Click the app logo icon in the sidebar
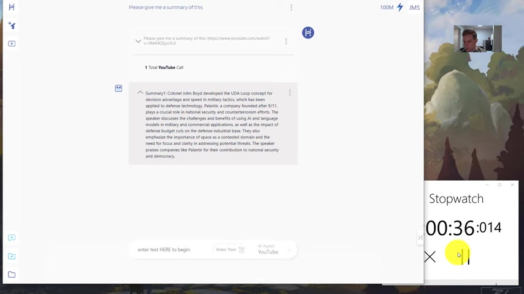Image resolution: width=524 pixels, height=294 pixels. (12, 7)
